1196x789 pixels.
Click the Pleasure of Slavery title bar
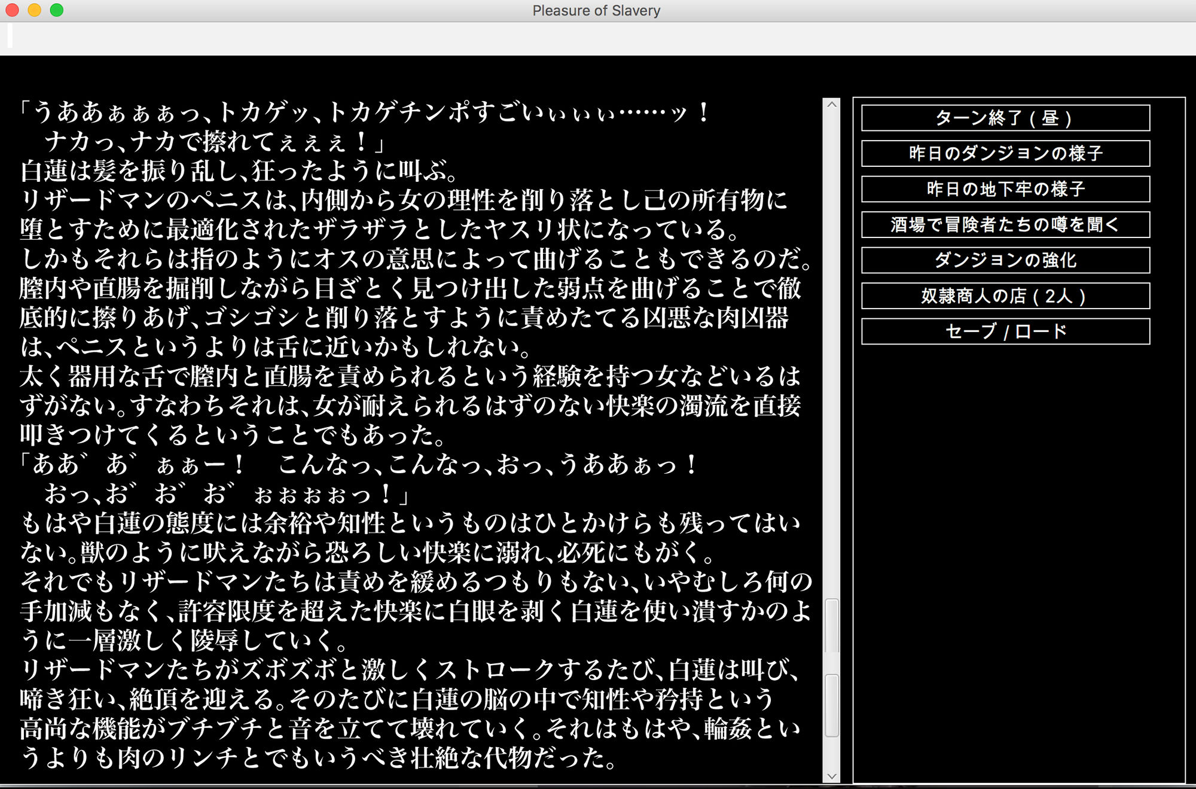(x=596, y=11)
